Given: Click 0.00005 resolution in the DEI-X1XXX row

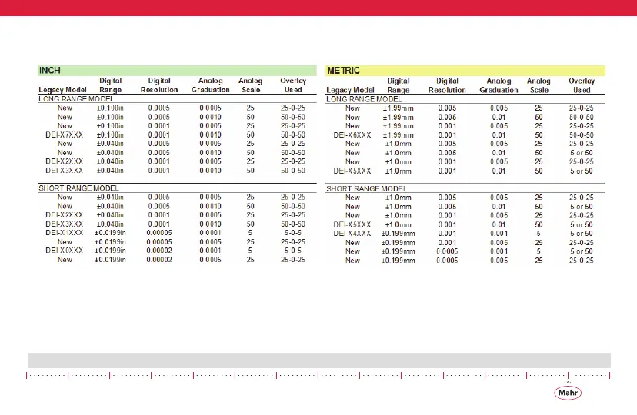Looking at the screenshot, I should click(x=159, y=233).
